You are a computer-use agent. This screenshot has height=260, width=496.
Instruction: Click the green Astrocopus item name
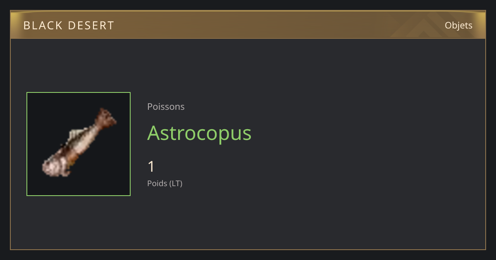point(199,133)
